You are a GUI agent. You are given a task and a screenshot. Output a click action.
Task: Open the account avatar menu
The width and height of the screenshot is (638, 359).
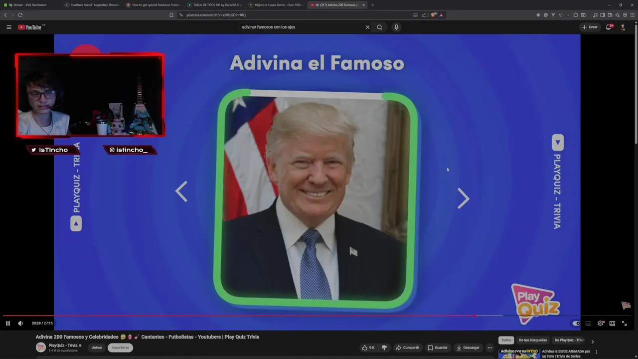pyautogui.click(x=623, y=27)
